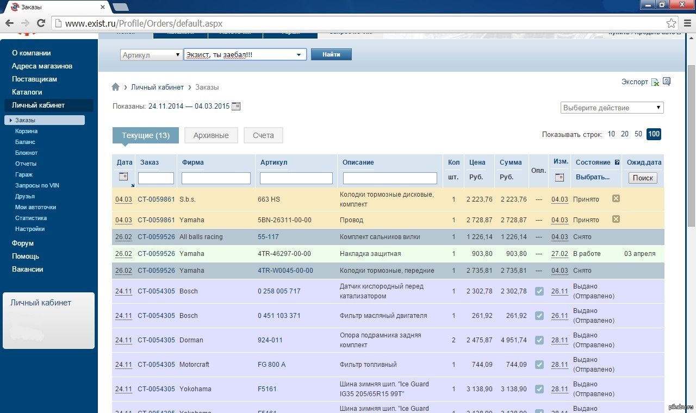Click the Поиск button in table header

click(643, 178)
